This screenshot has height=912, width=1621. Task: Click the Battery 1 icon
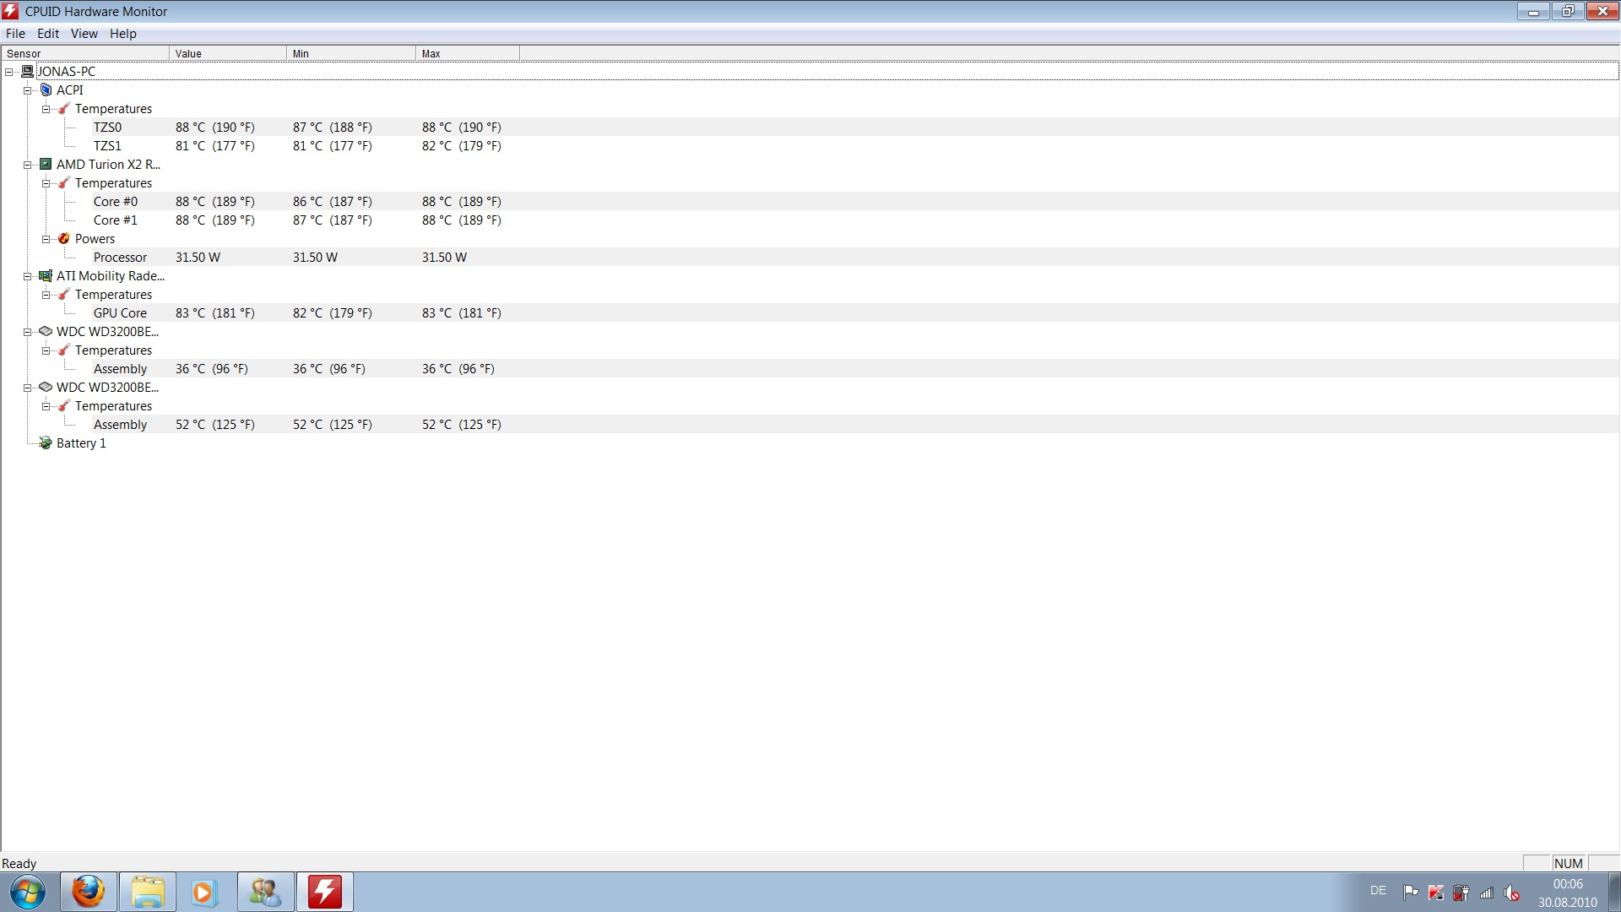pyautogui.click(x=46, y=442)
